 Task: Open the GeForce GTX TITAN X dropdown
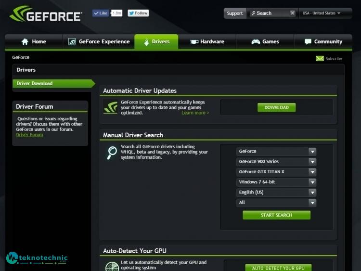[x=276, y=172]
